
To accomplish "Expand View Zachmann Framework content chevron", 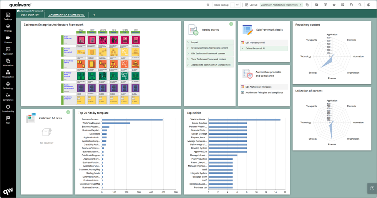I will coord(188,59).
